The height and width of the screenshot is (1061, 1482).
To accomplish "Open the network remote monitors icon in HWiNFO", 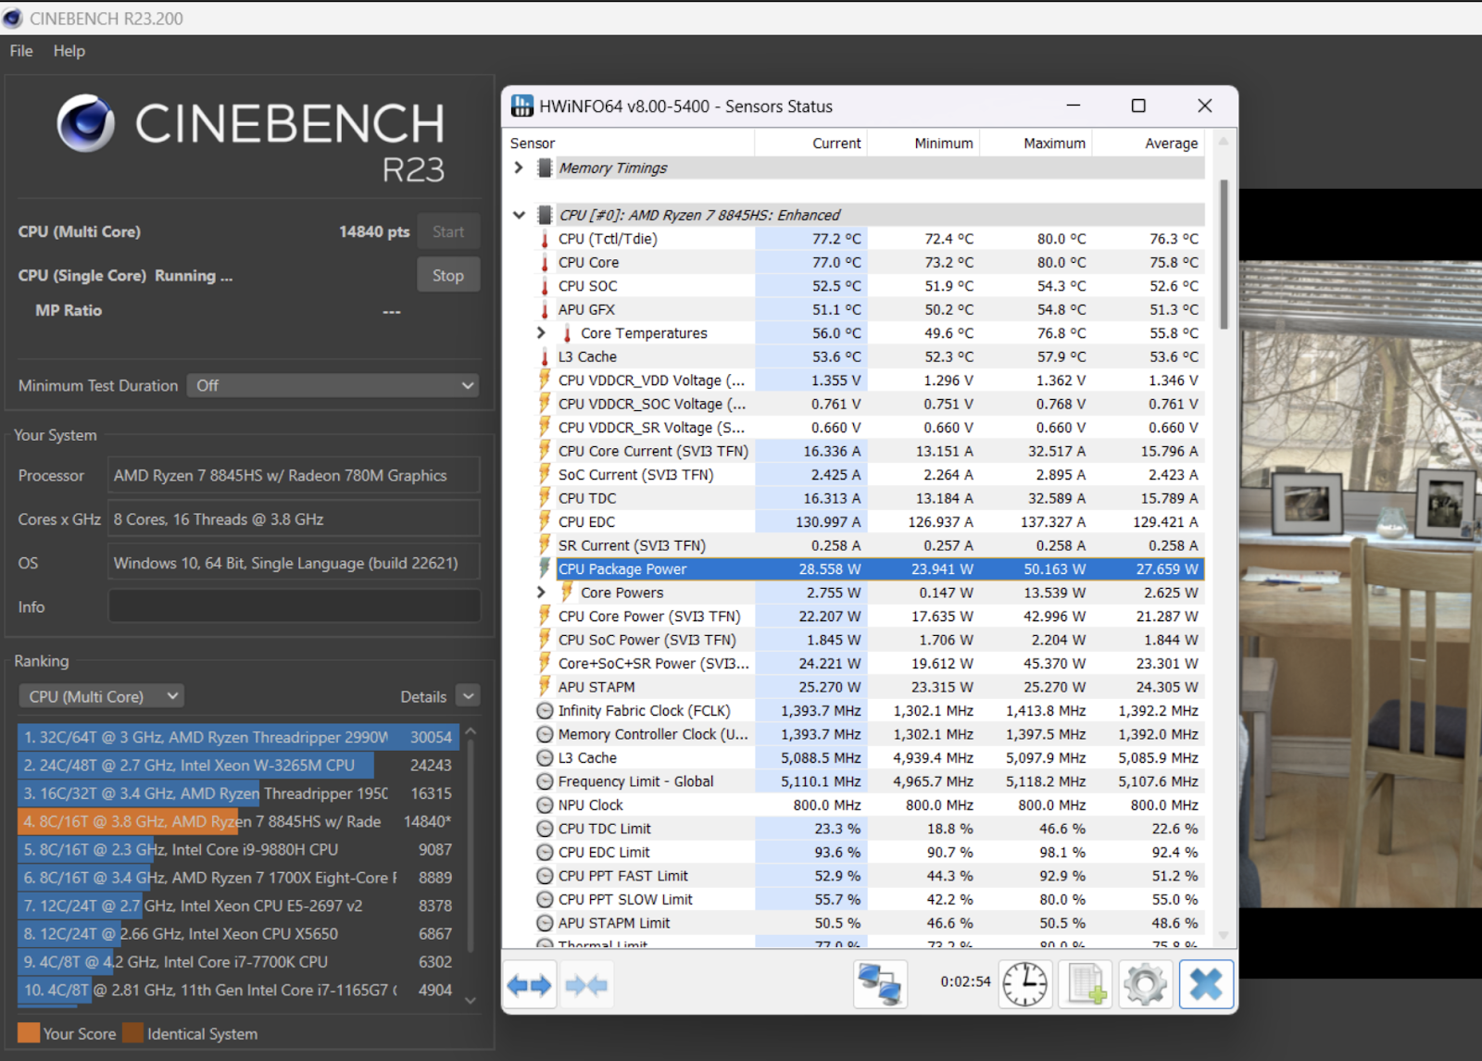I will pyautogui.click(x=879, y=984).
